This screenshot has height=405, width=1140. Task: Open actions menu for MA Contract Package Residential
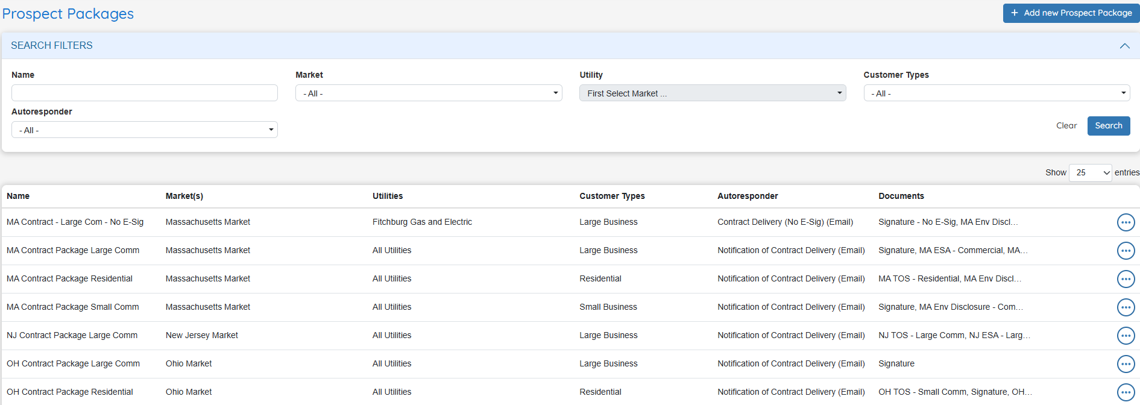[1126, 279]
